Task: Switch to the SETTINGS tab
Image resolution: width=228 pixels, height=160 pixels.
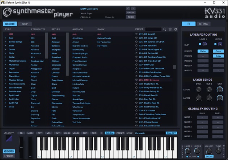Action: [203, 24]
